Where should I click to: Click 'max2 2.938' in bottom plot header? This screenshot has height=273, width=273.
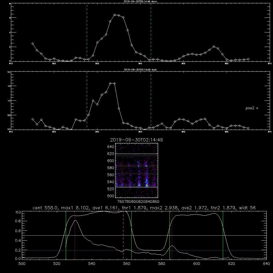pos(164,208)
